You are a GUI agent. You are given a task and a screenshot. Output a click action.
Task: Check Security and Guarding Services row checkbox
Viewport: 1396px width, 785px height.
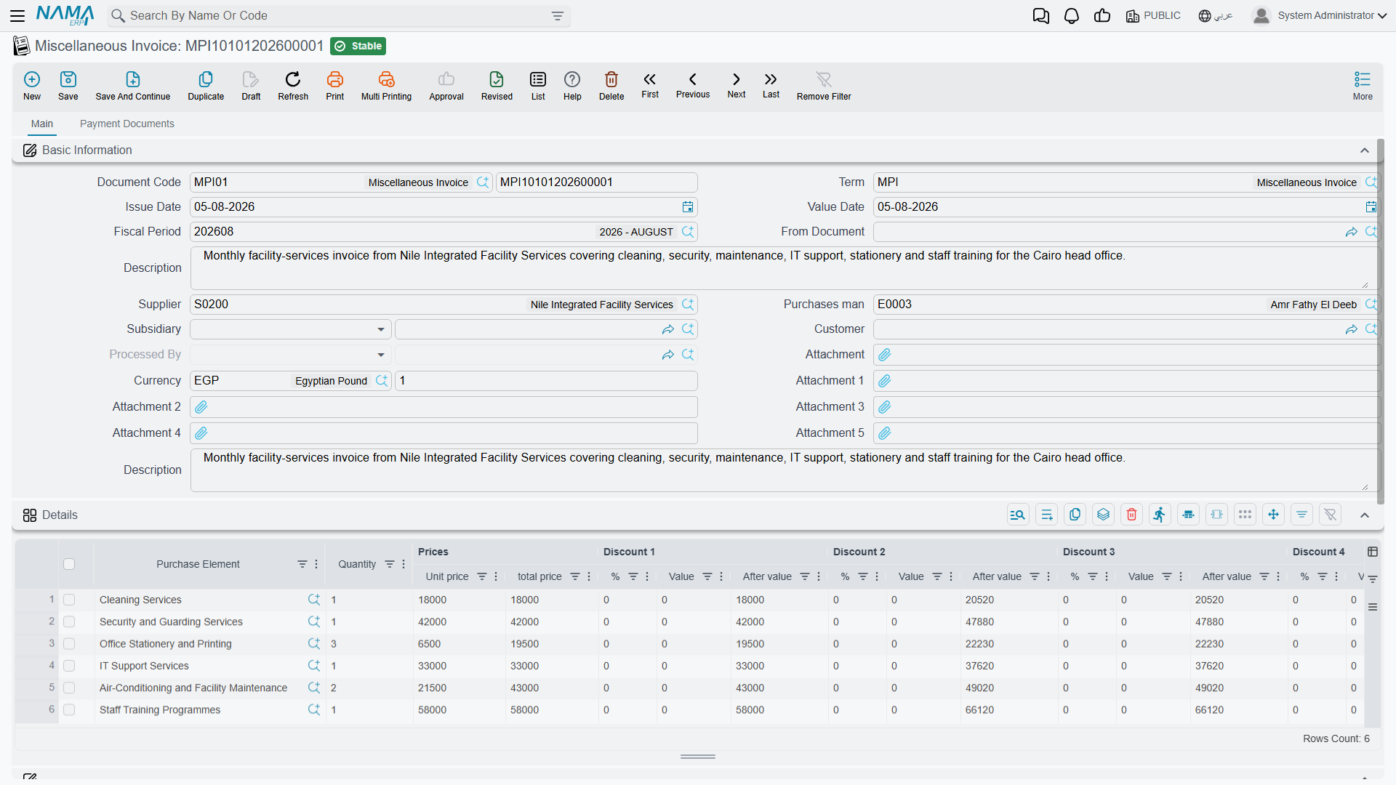69,621
